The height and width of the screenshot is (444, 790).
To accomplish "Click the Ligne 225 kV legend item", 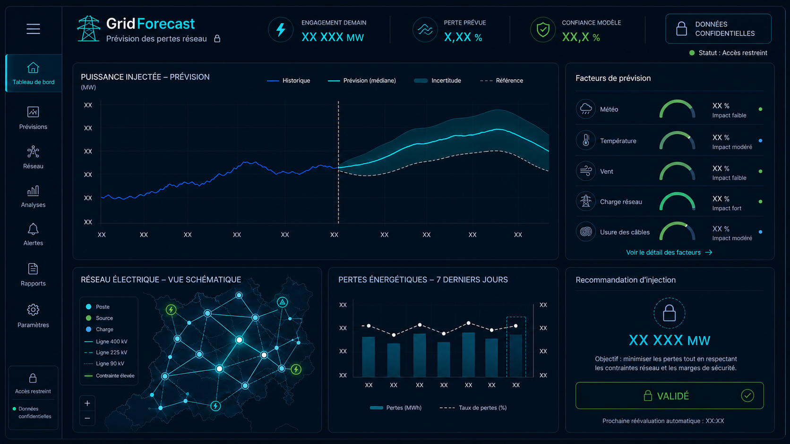I will pyautogui.click(x=106, y=352).
